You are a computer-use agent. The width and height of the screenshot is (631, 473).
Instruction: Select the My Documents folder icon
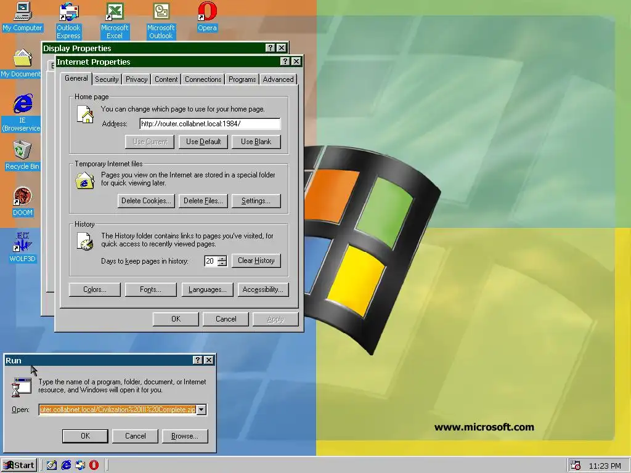click(x=21, y=63)
